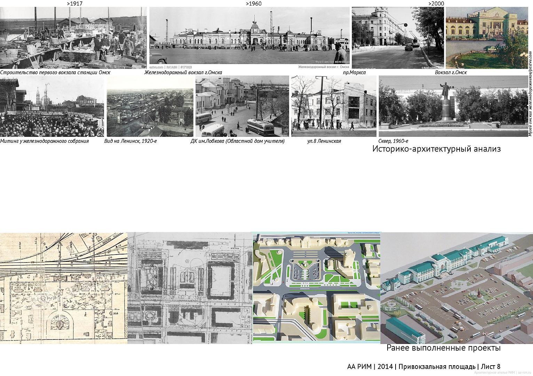Screen dimensions: 533x376
Task: Click the grayscale site plan drawing
Action: (x=190, y=288)
